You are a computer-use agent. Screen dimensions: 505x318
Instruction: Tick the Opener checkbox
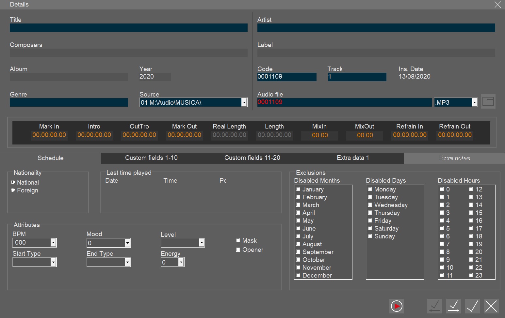tap(238, 250)
